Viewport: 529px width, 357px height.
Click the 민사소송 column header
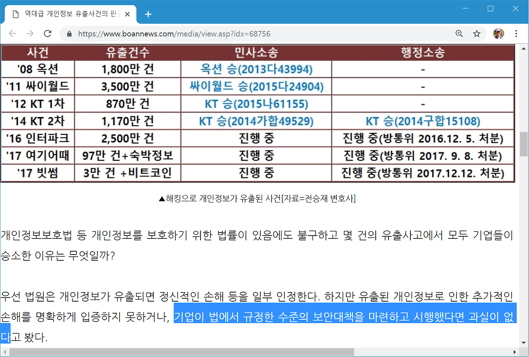coord(256,53)
